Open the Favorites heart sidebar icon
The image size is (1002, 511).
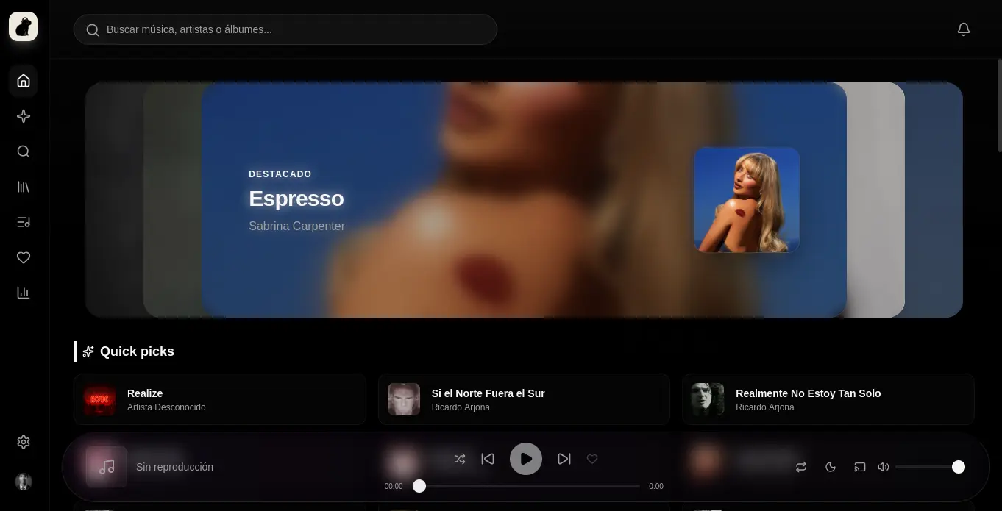point(24,257)
